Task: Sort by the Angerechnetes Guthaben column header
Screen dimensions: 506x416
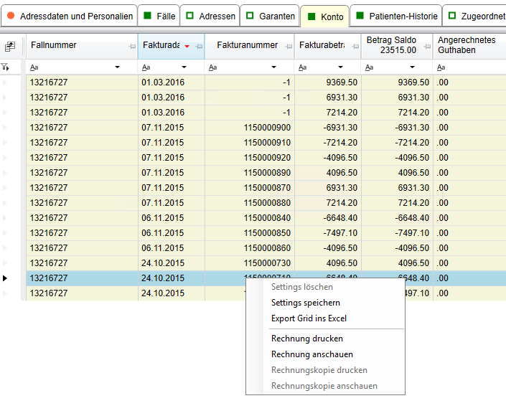Action: [468, 45]
